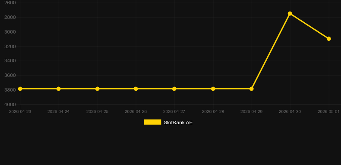Click the 2026-04-26 x-axis date label
Screen dimensions: 341x165
tap(136, 112)
